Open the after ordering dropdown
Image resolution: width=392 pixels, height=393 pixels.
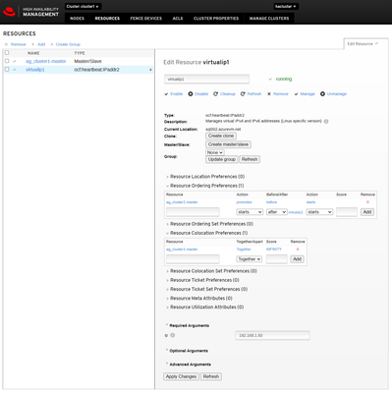277,212
